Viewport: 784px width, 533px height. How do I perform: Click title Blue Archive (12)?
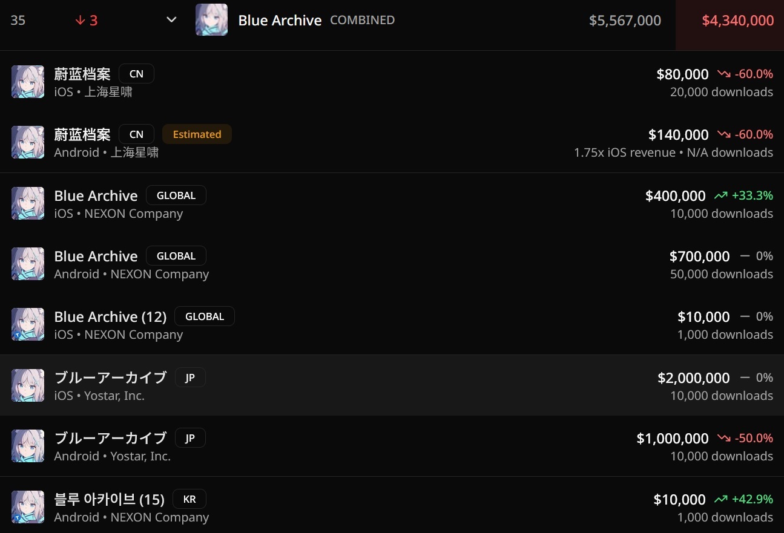pos(110,316)
